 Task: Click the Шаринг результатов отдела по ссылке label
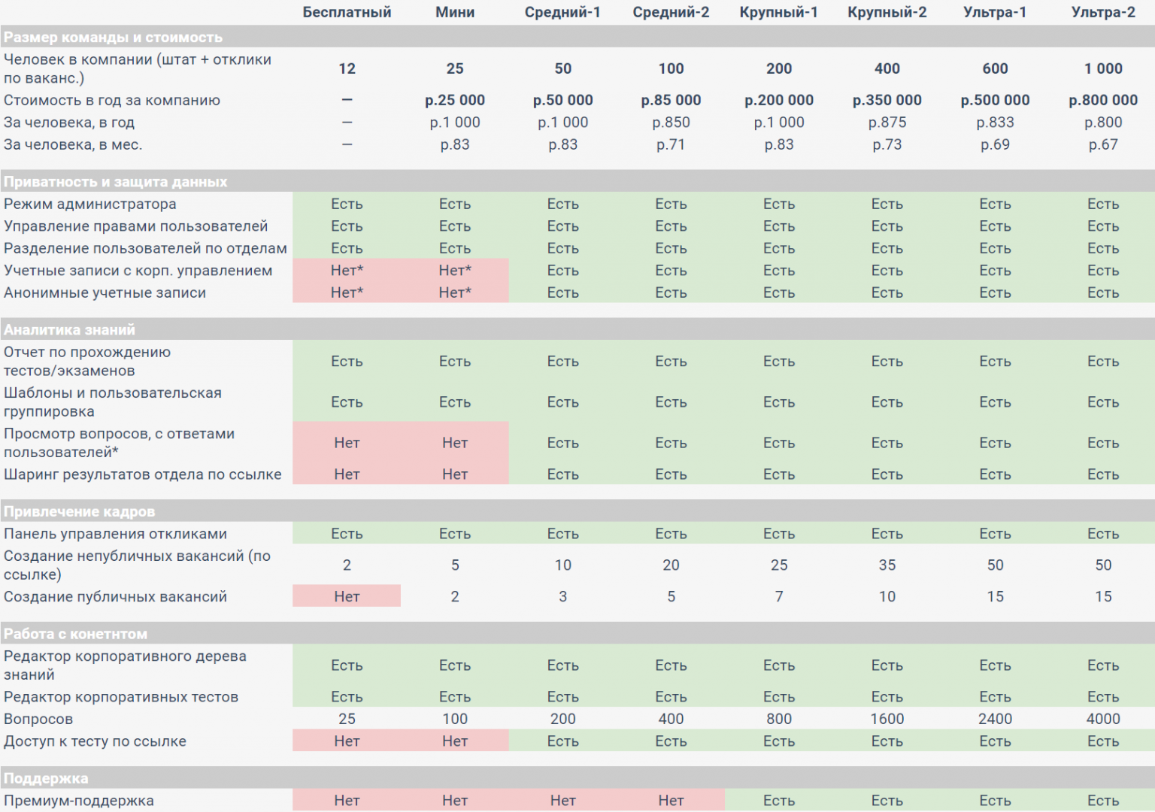click(x=142, y=474)
